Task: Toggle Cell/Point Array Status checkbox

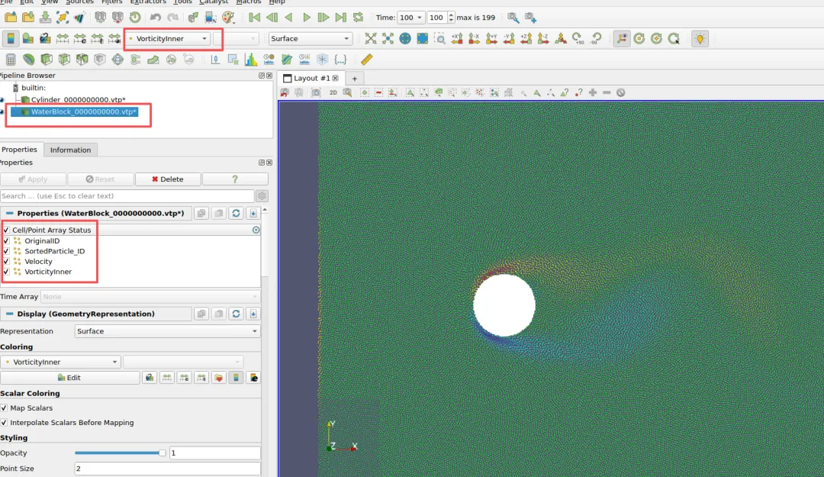Action: point(6,230)
